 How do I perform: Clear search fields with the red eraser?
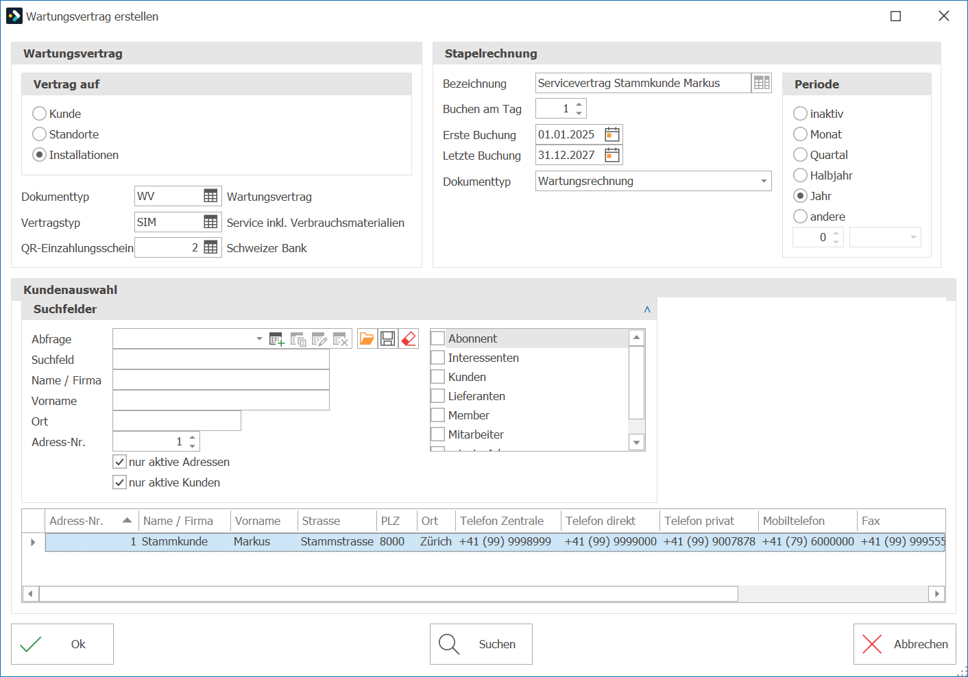click(x=409, y=338)
